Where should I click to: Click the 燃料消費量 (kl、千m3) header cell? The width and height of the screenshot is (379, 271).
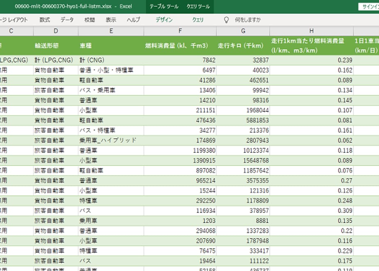(180, 46)
